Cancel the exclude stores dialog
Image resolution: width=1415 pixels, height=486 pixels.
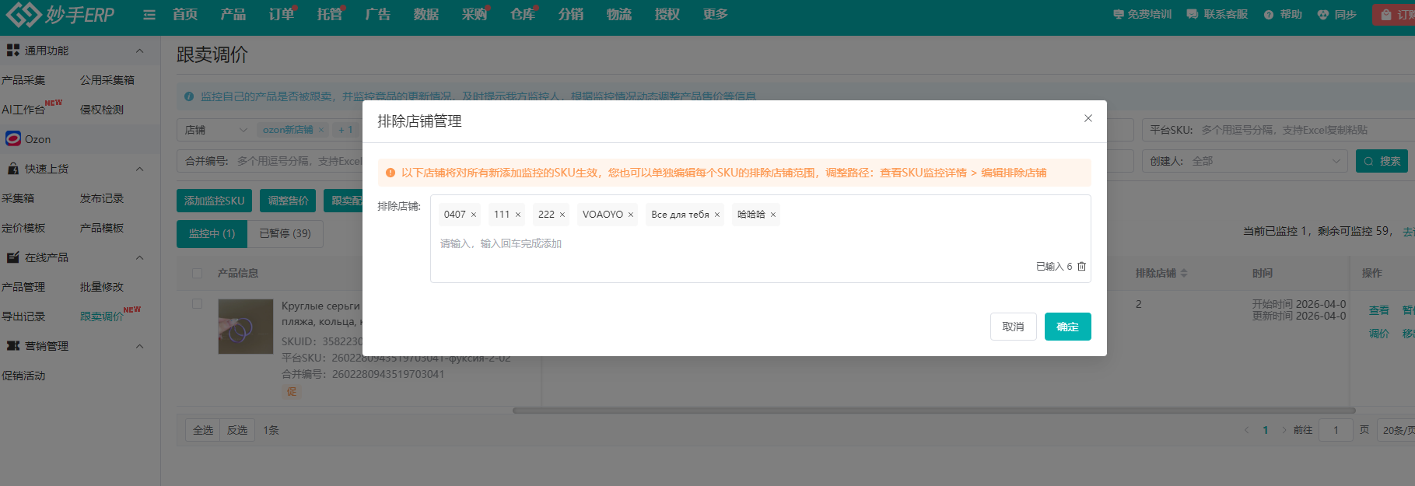point(1013,327)
